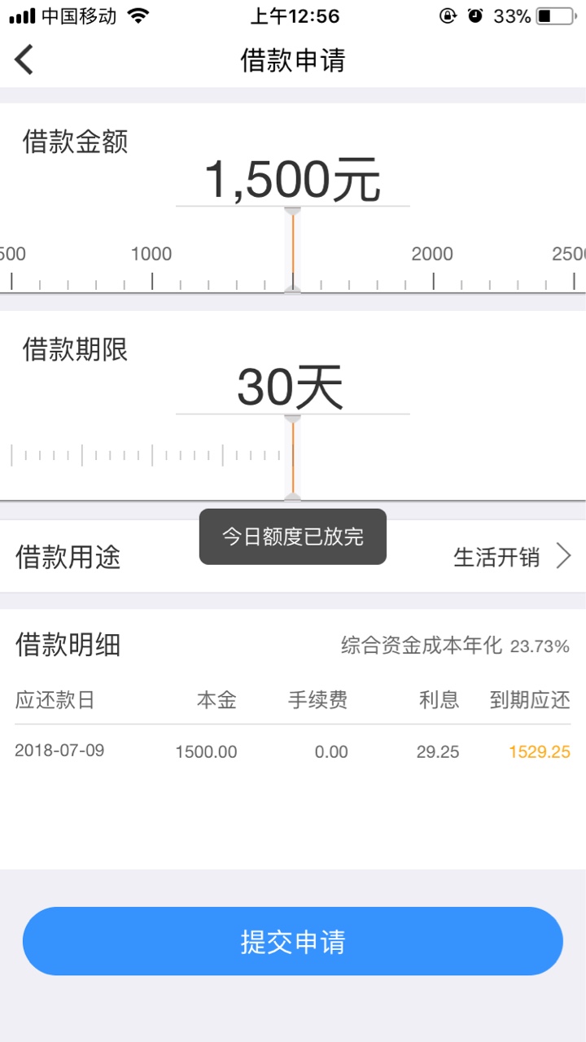This screenshot has width=586, height=1042.
Task: Tap the 借款期限 section label
Action: 75,350
